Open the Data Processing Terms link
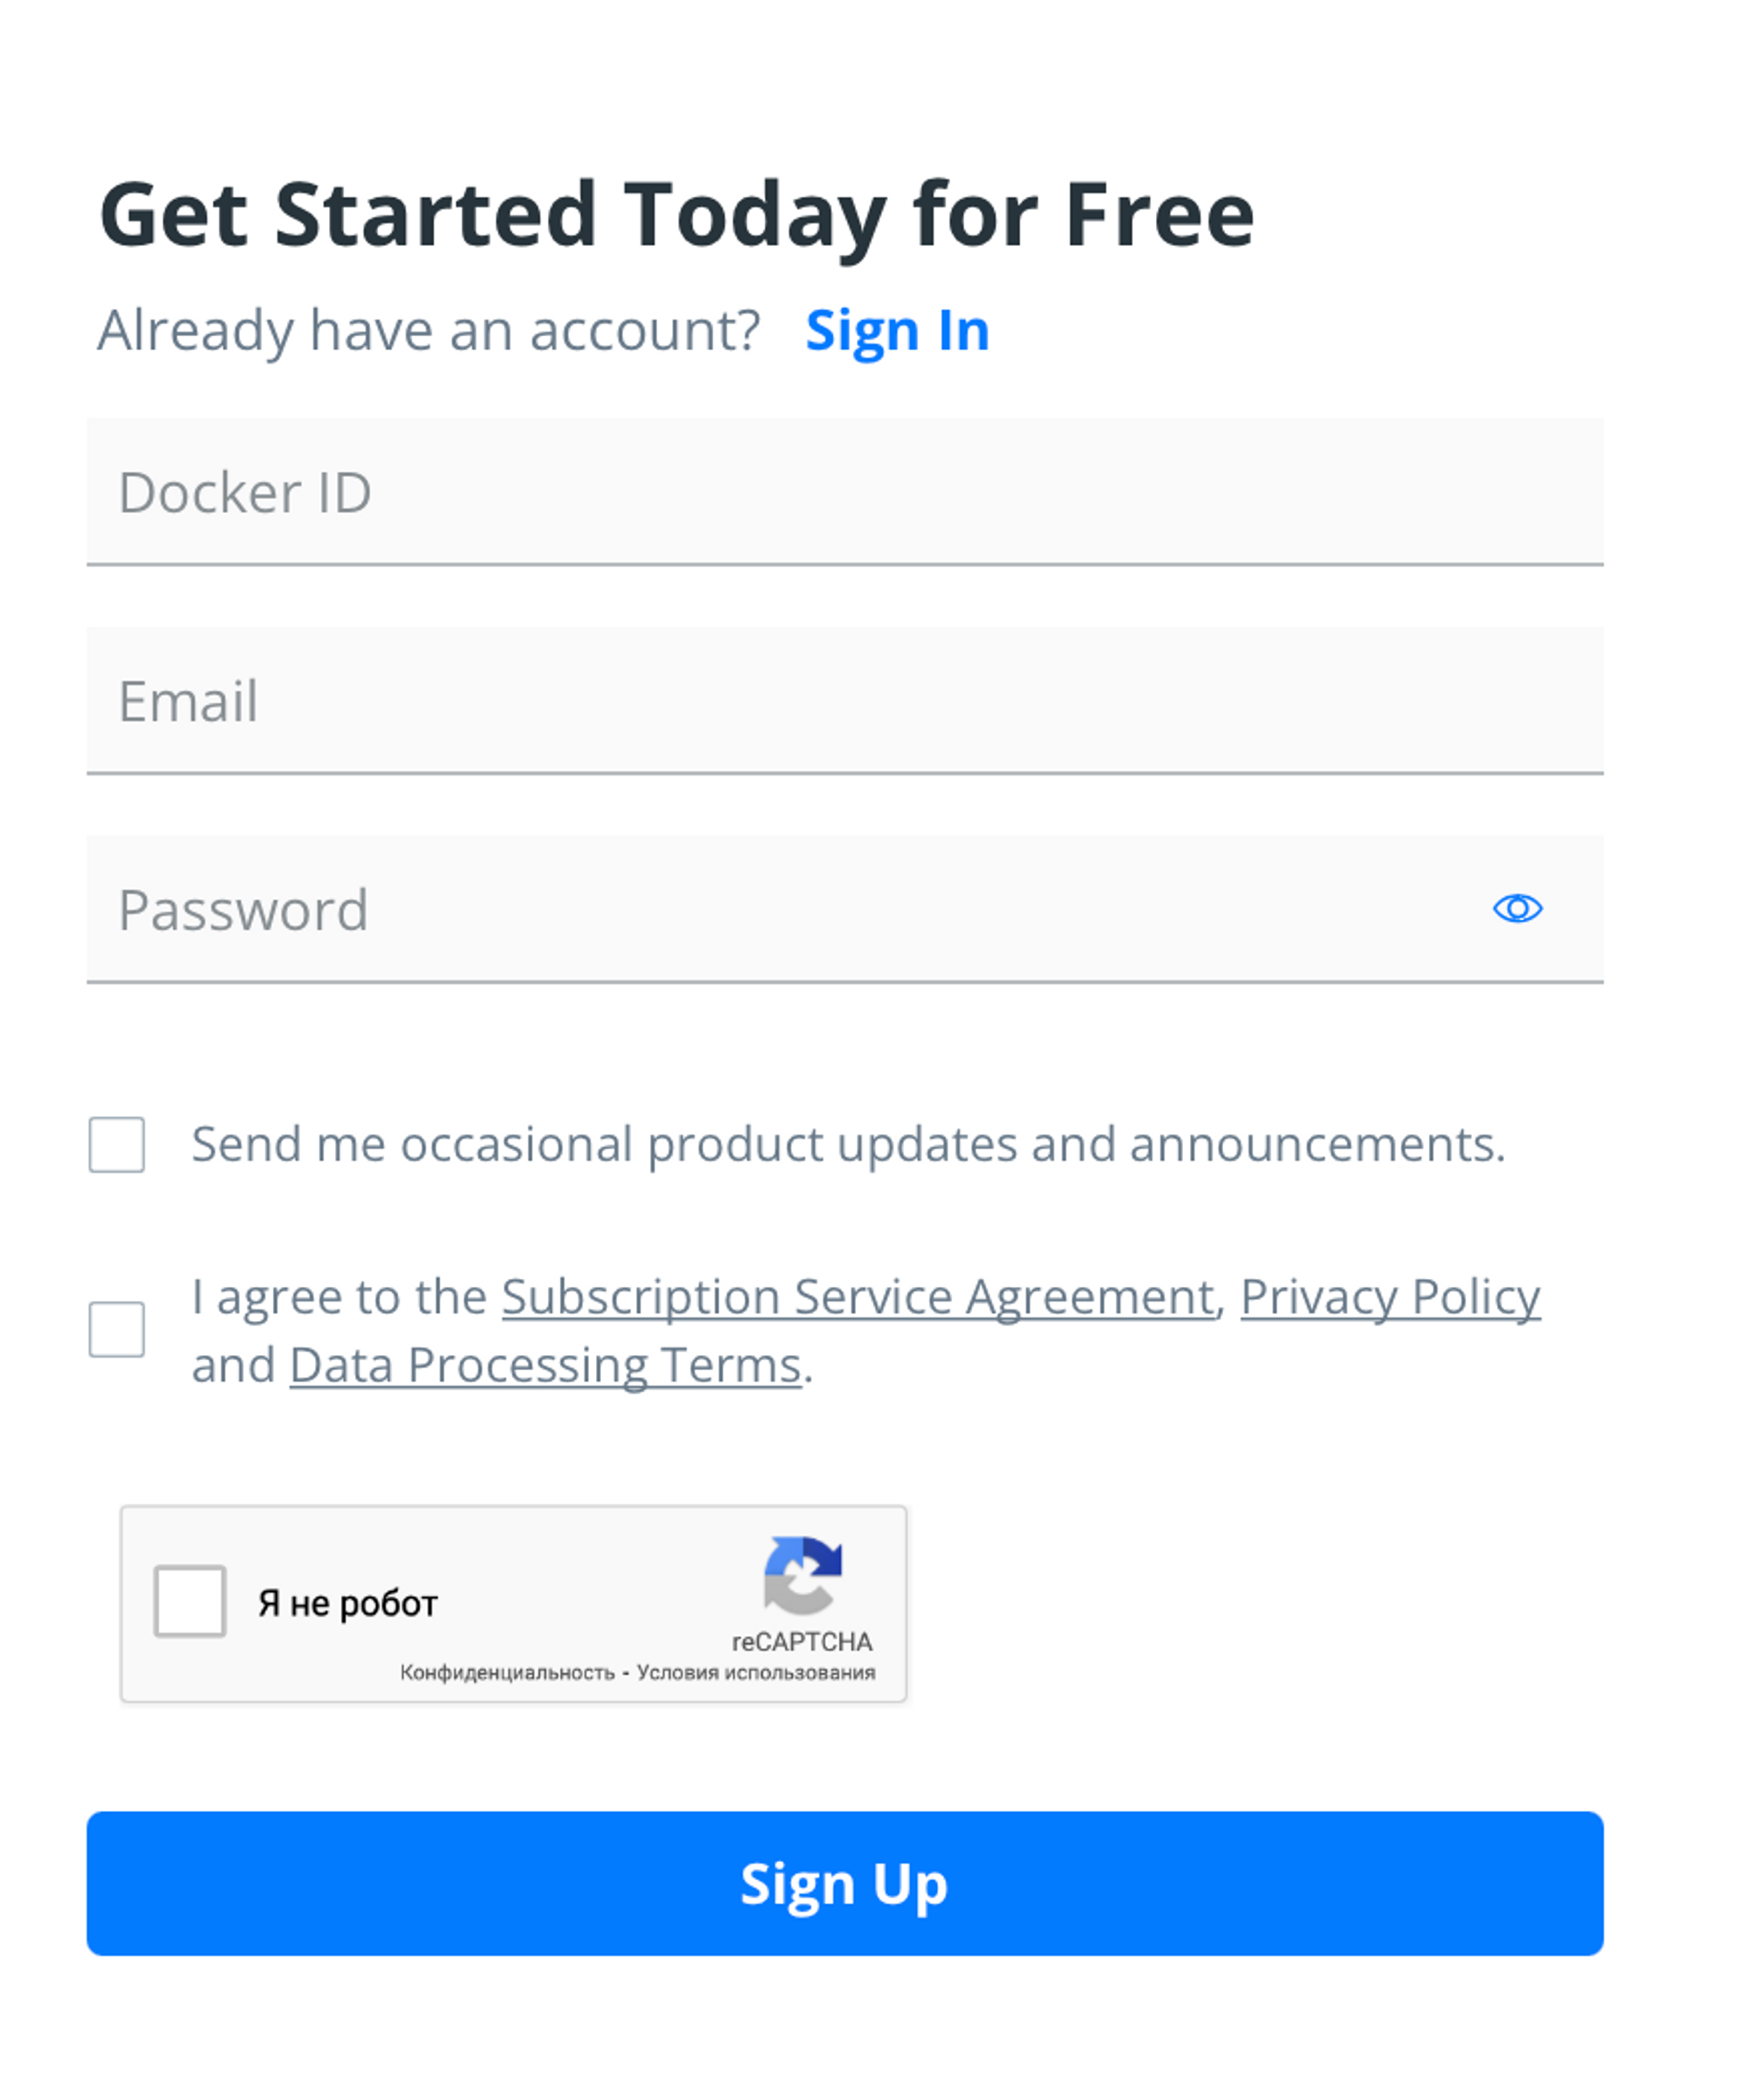 [x=546, y=1365]
